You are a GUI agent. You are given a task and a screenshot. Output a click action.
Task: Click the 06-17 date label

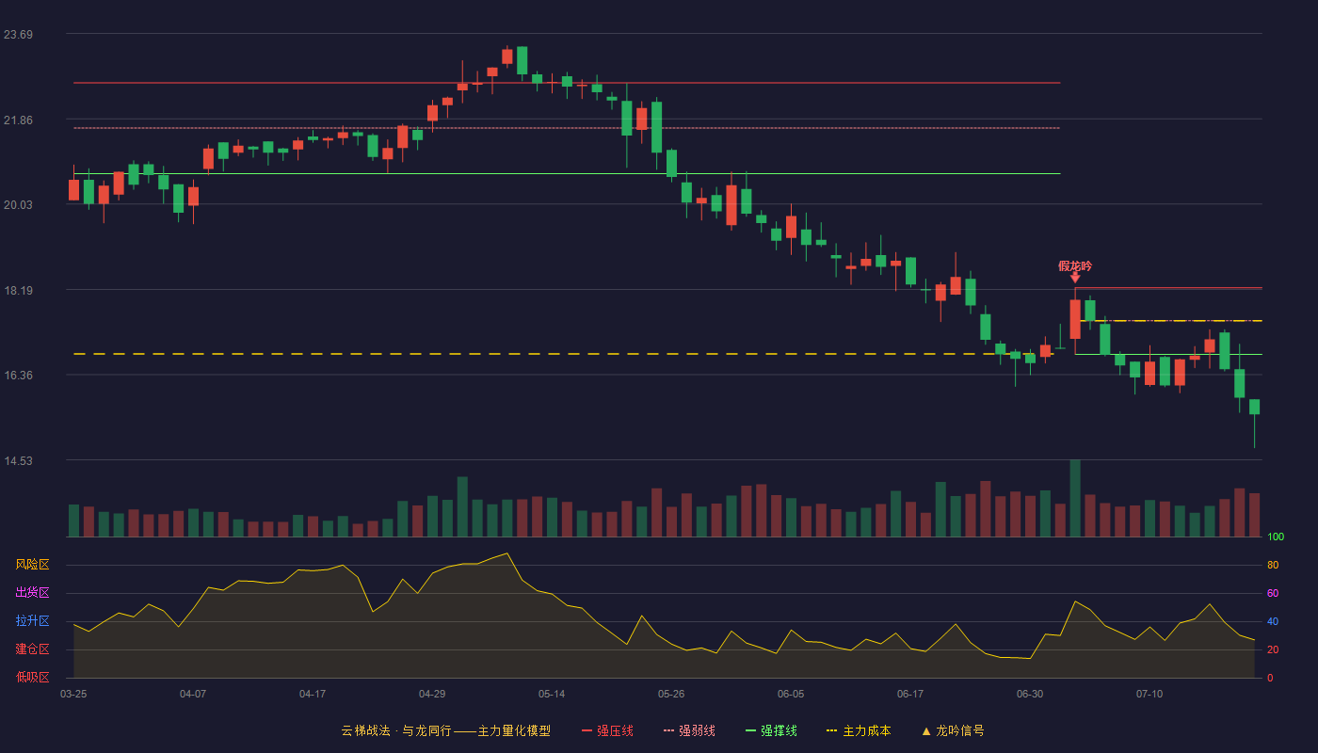click(910, 694)
